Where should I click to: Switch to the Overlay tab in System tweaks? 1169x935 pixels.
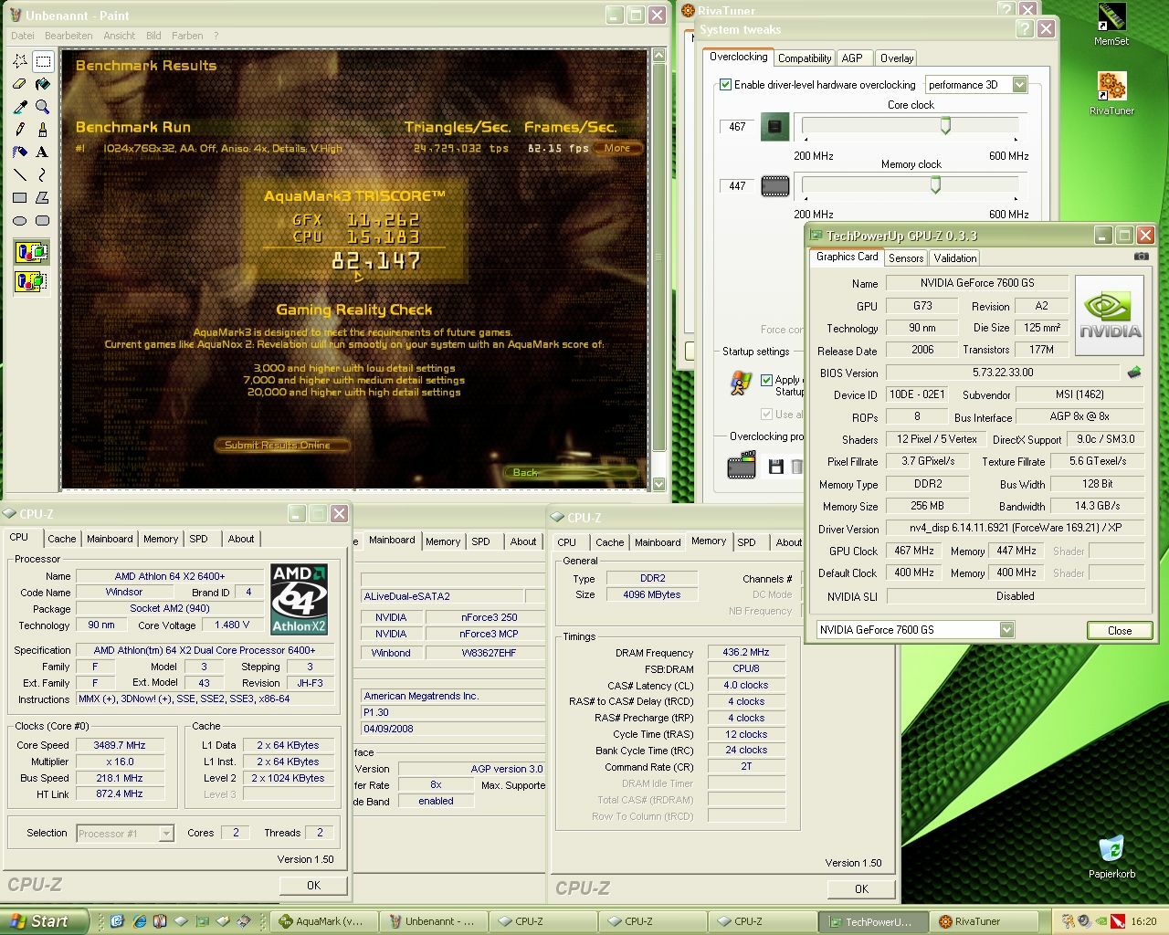pos(897,58)
